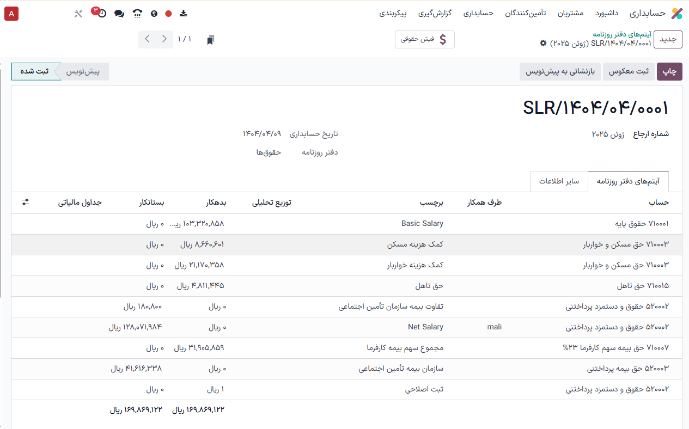Open the فیش حقوقی smart button

424,39
